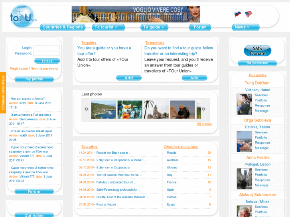Screen dimensions: 290x217
Task: Open Aleksejj Sukhorukov guide profile
Action: [x=257, y=195]
